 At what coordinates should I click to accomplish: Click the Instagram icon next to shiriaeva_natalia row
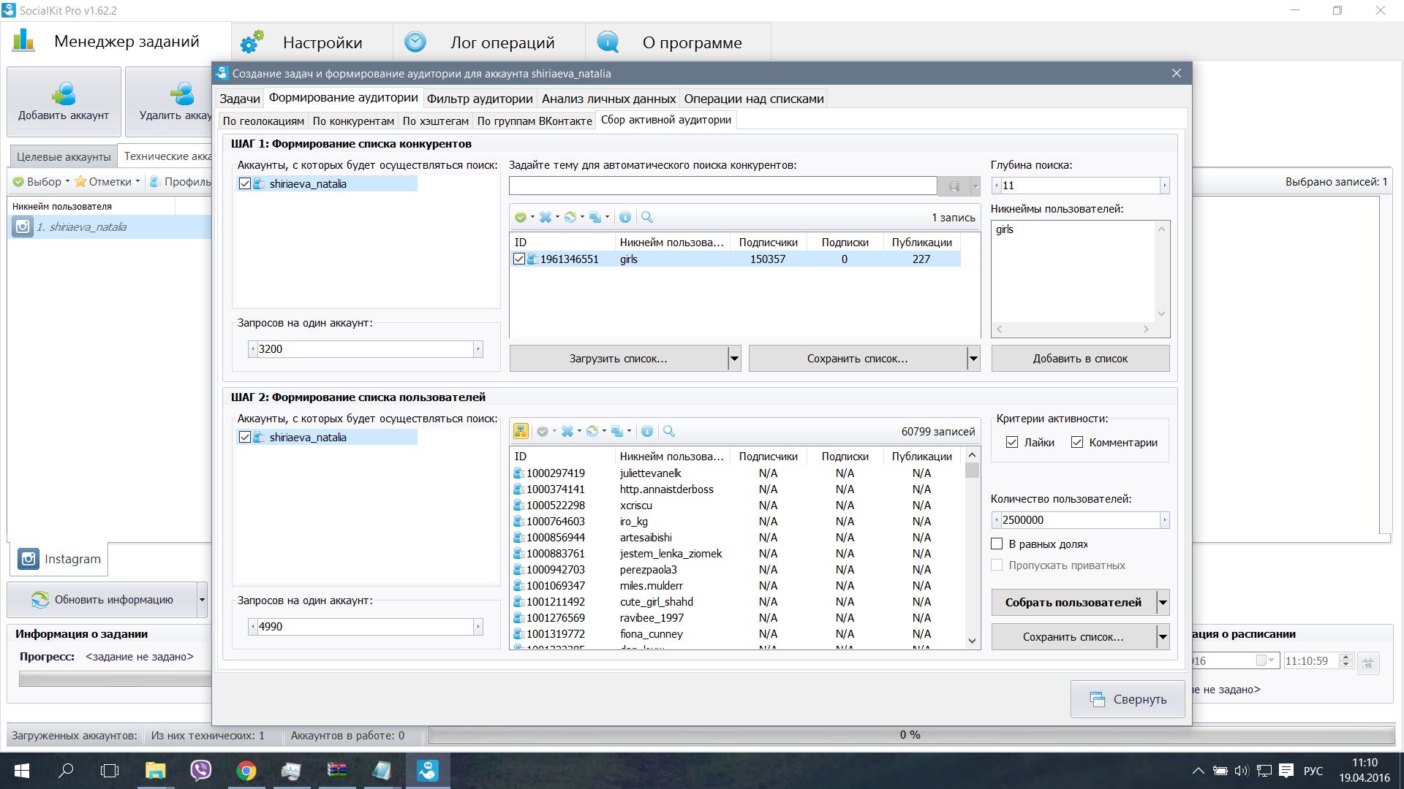pyautogui.click(x=23, y=226)
